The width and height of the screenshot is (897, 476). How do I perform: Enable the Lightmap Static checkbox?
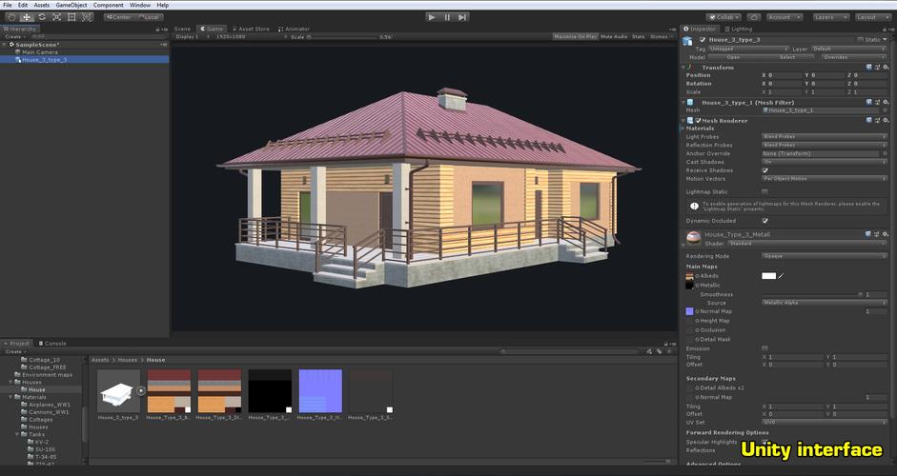765,192
